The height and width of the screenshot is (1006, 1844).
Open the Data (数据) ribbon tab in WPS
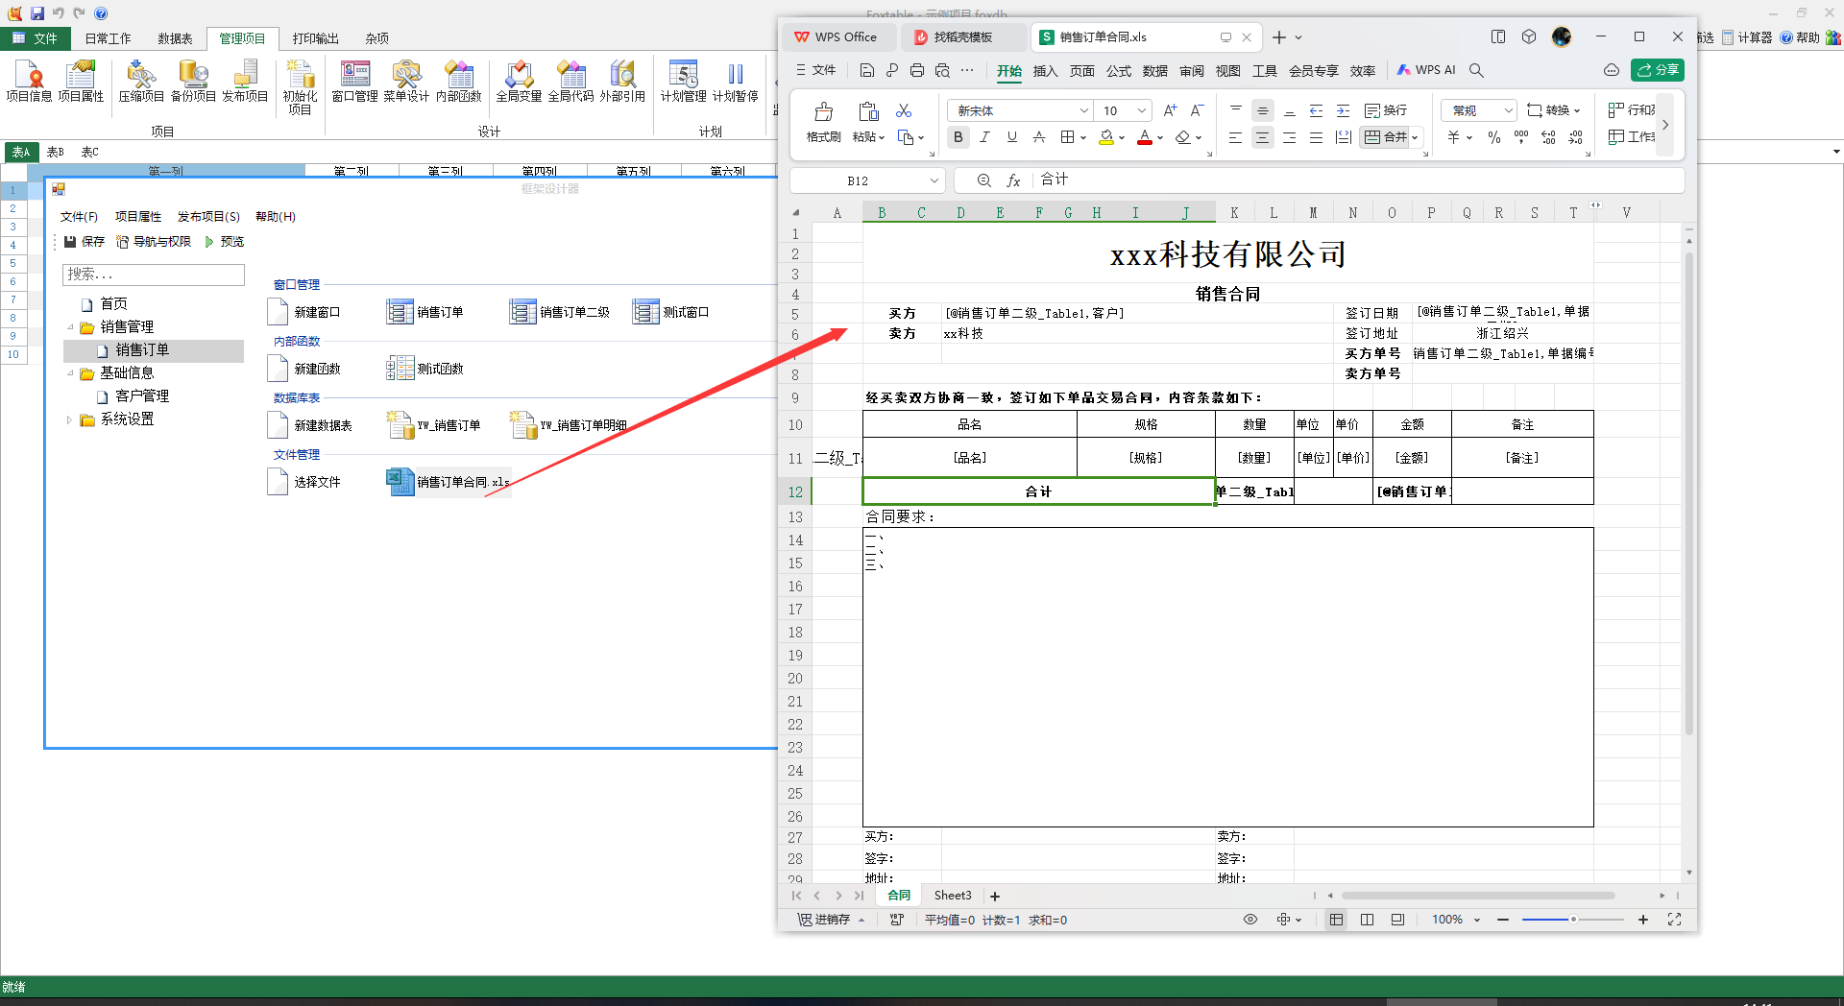point(1155,71)
